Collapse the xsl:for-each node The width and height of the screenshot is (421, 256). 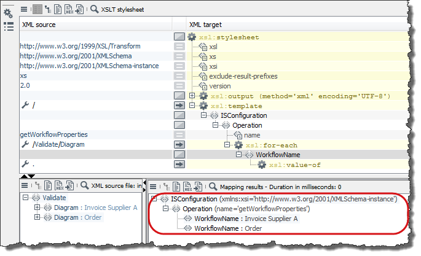(x=227, y=145)
